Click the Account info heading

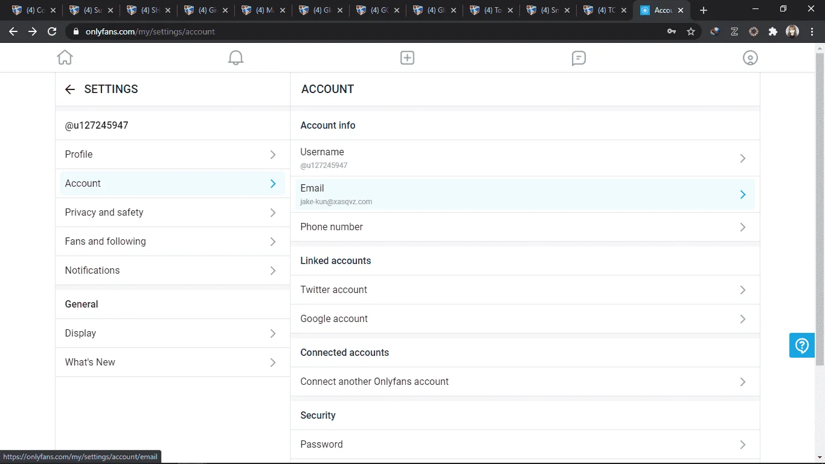(x=328, y=126)
